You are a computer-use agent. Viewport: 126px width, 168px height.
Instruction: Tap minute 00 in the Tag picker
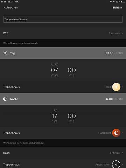pos(72,70)
